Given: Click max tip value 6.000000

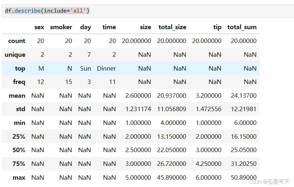Looking at the screenshot, I should 208,178.
